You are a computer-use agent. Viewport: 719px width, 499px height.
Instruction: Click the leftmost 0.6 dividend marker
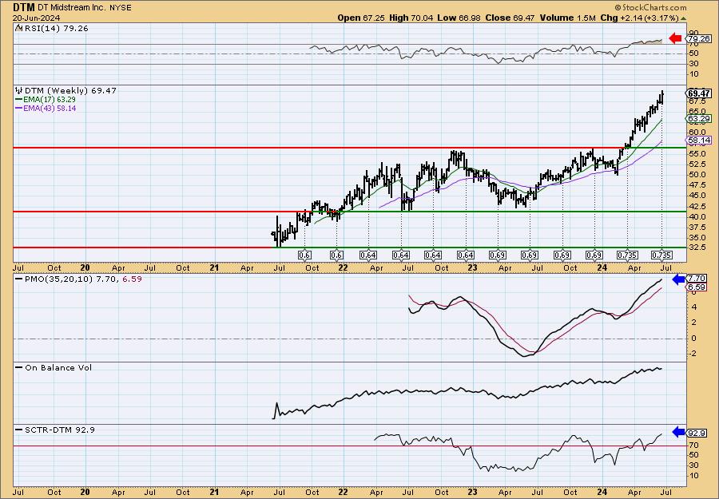[304, 255]
